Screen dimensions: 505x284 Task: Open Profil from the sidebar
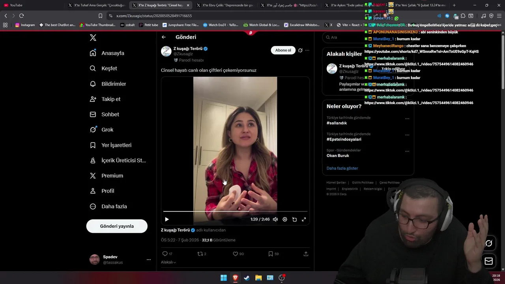point(102,191)
